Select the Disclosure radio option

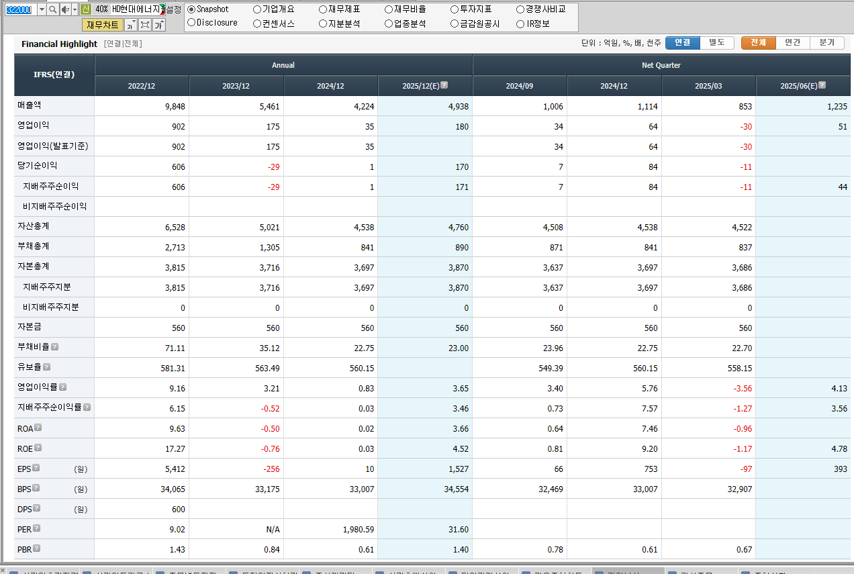pos(191,23)
